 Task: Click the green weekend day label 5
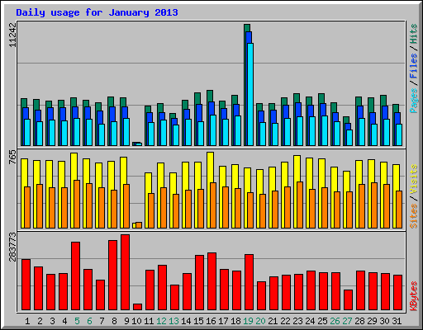(x=77, y=321)
